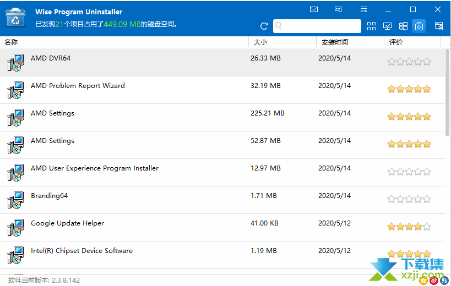Click the Wise Program Uninstaller recycle bin logo

click(15, 18)
